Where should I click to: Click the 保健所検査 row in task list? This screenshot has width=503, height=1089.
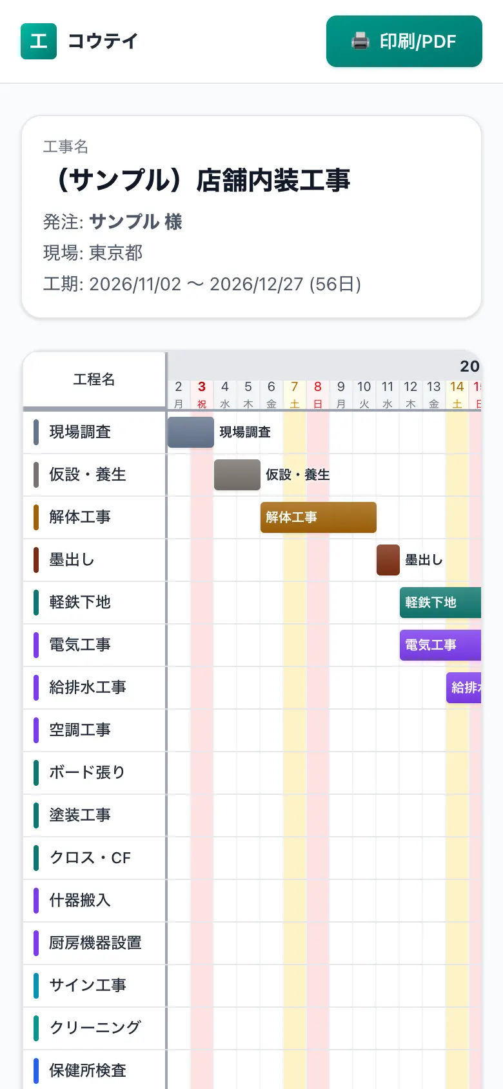95,1070
